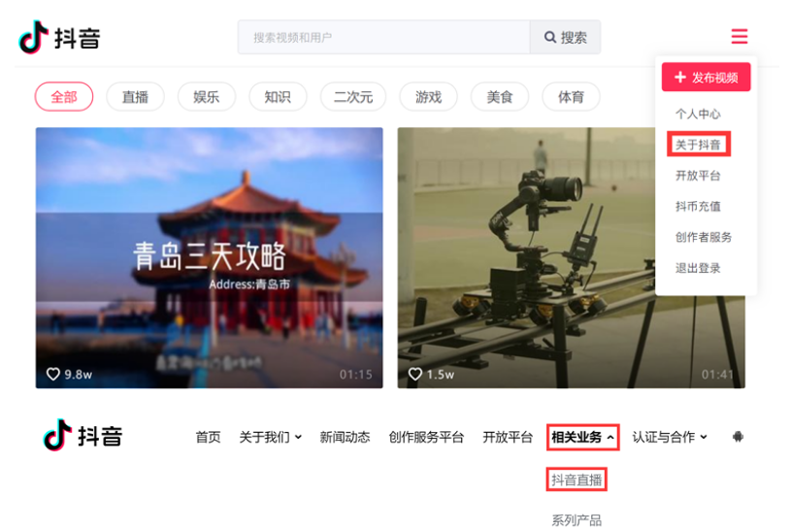
Task: Collapse the 相关业务 dropdown
Action: 582,437
